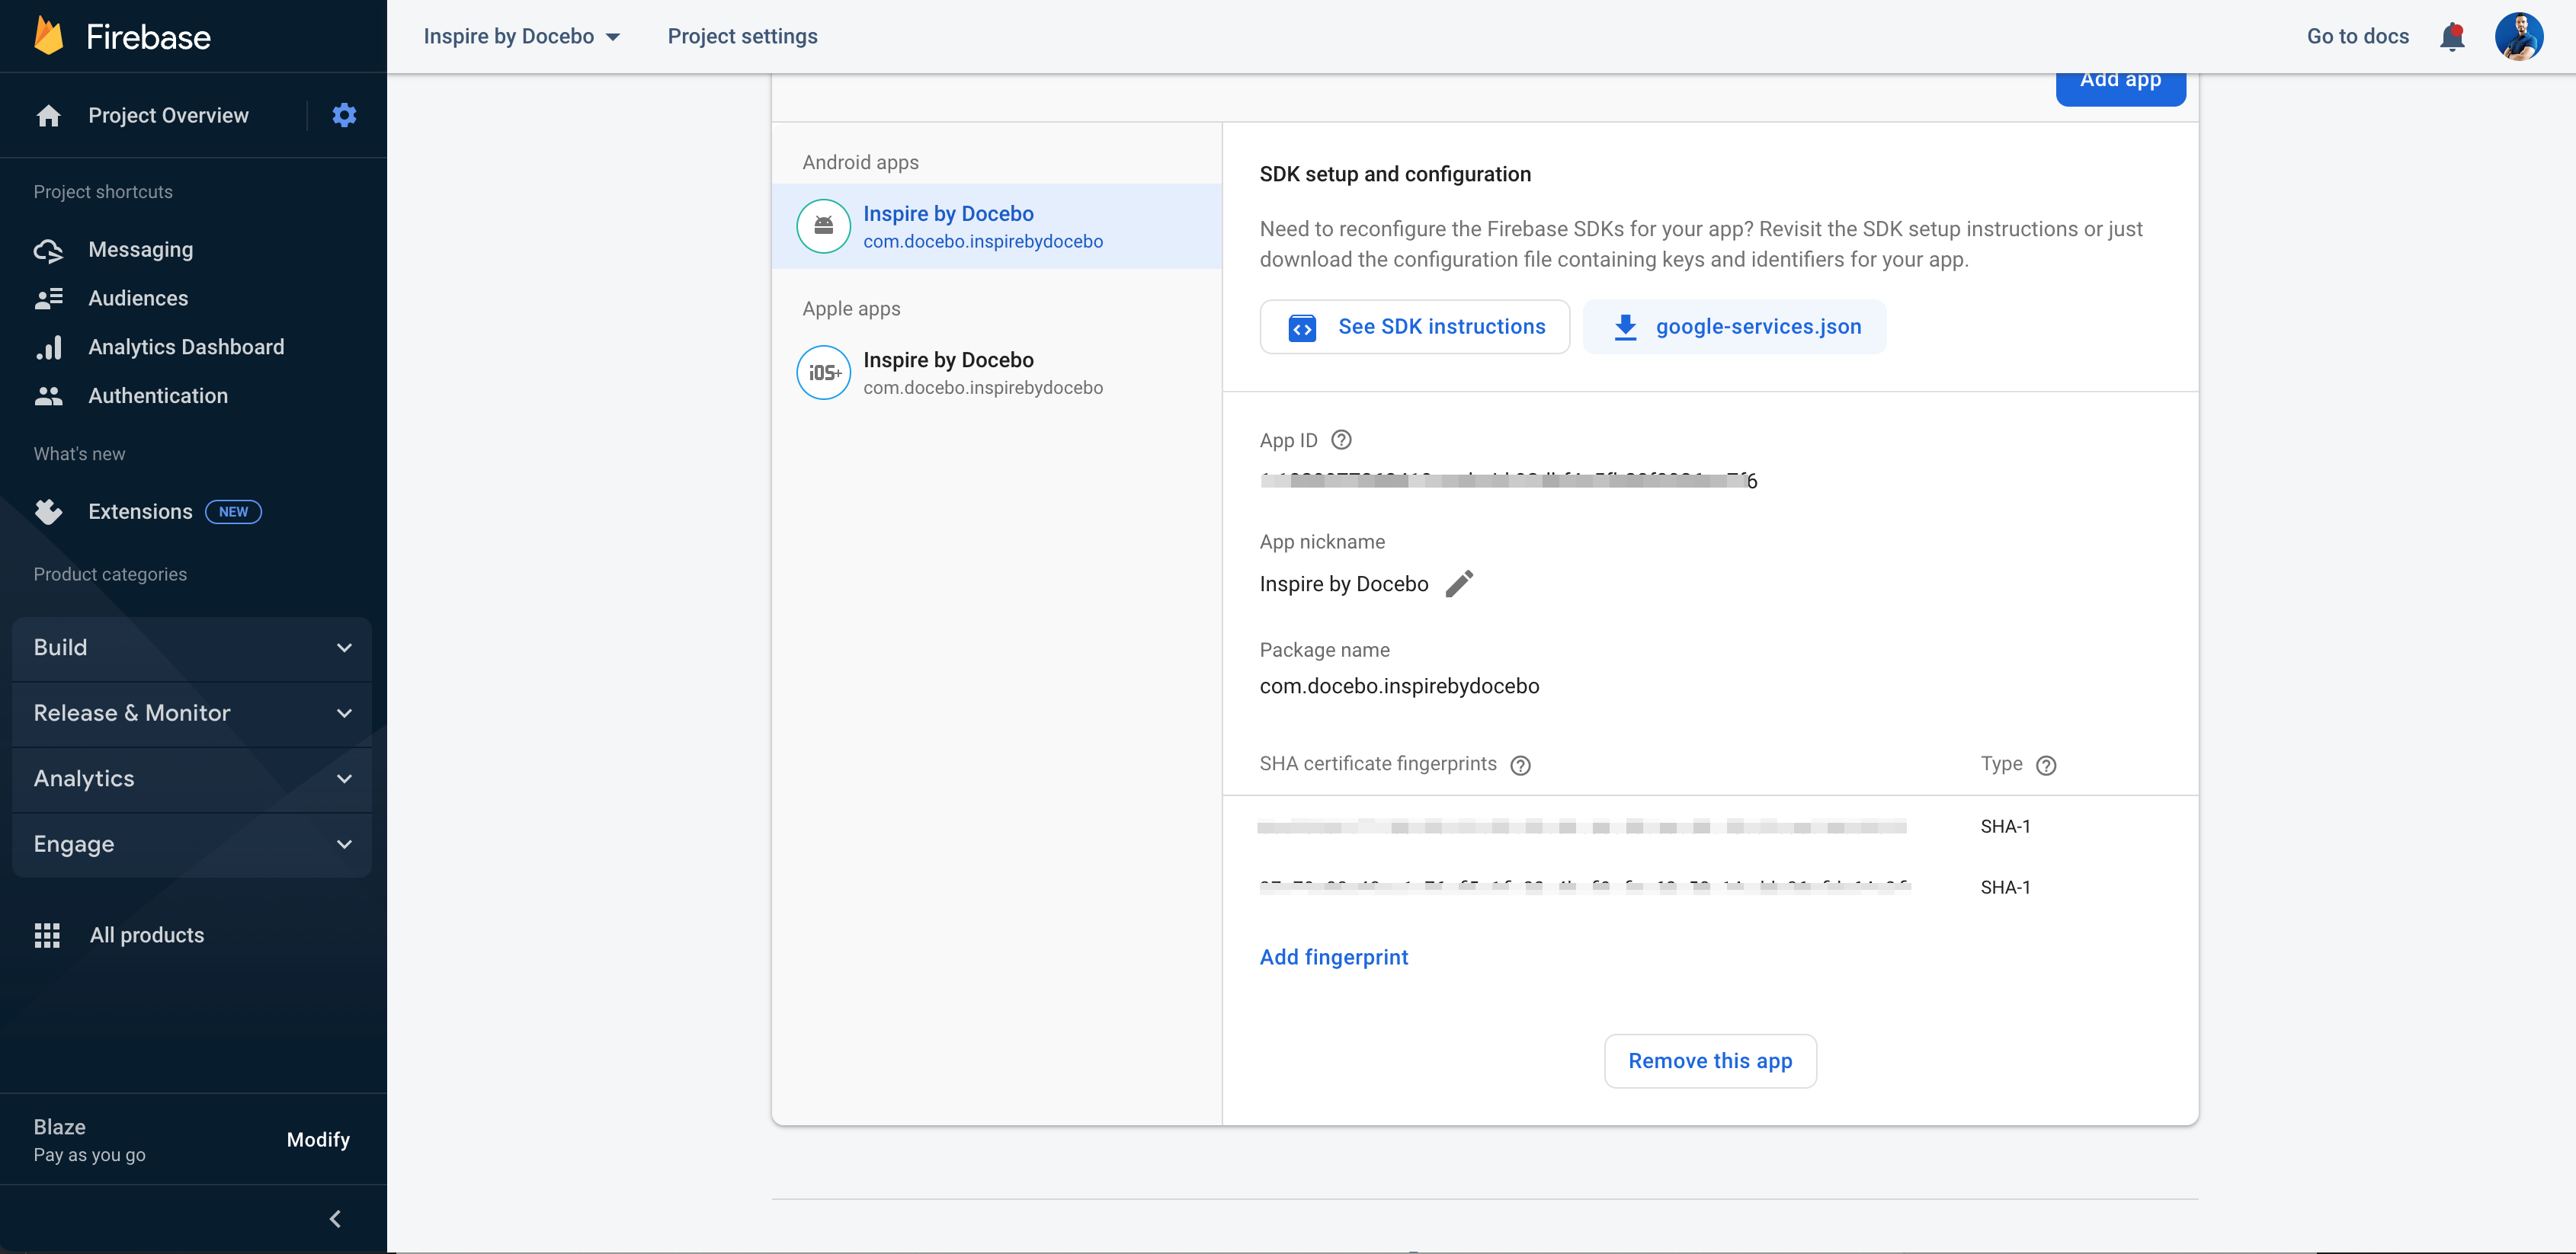Click the SDK setup and configuration heading
The height and width of the screenshot is (1254, 2576).
pyautogui.click(x=1395, y=174)
